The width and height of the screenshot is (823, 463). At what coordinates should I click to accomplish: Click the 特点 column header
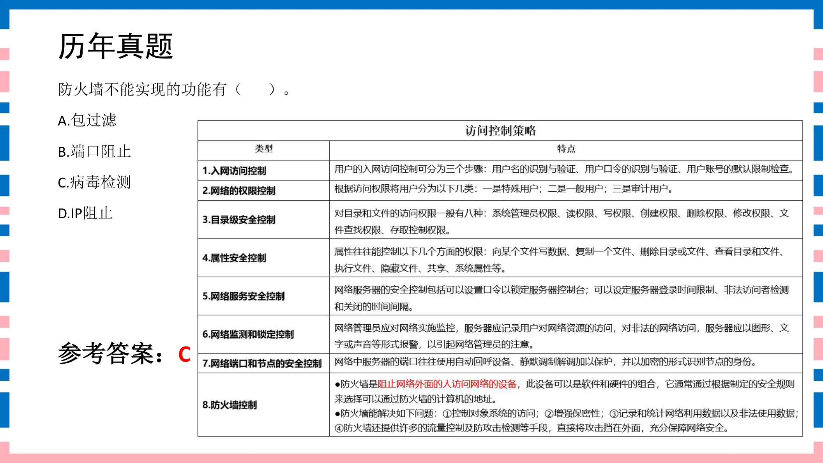point(566,148)
